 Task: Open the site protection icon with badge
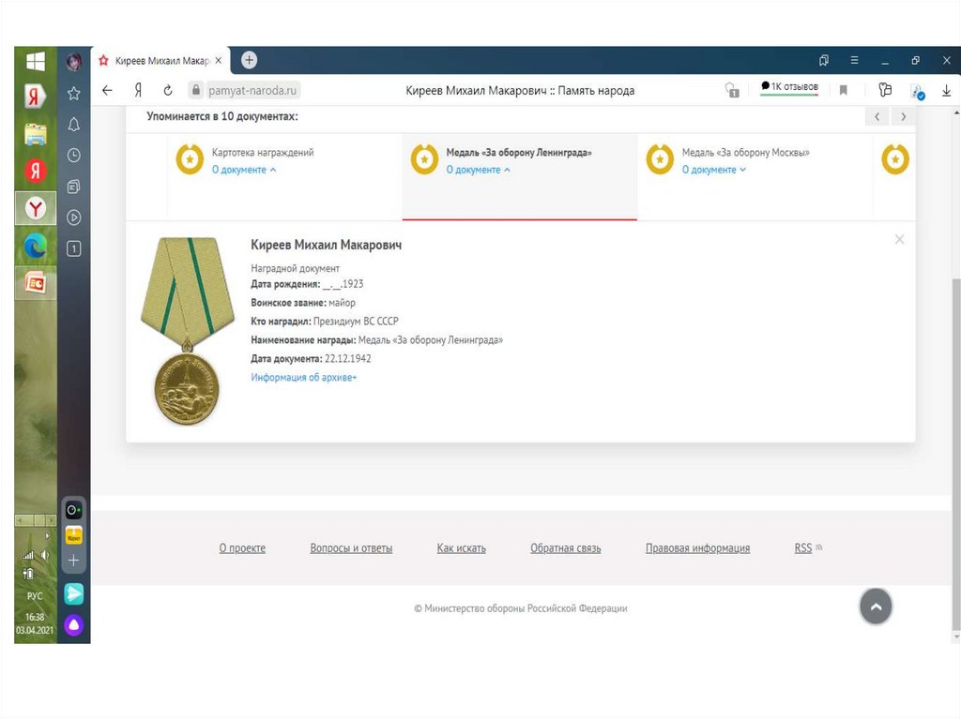tap(732, 91)
